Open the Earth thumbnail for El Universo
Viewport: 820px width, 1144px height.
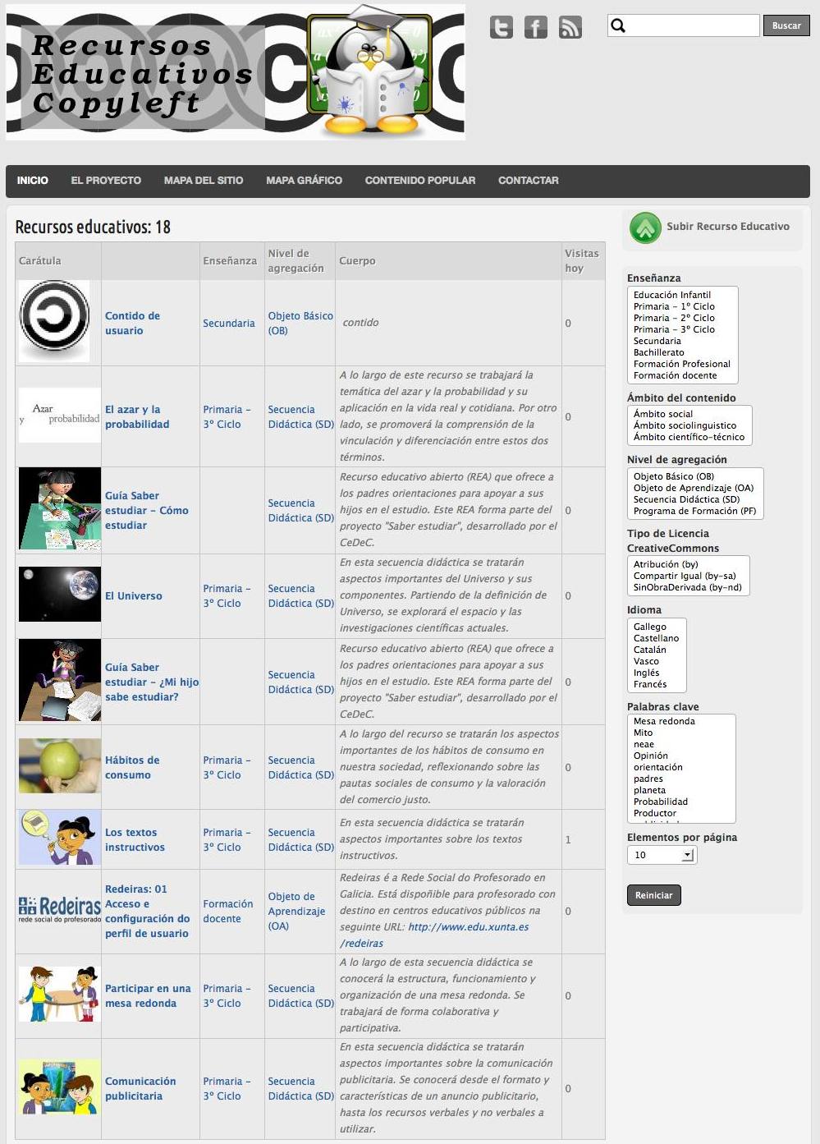coord(59,595)
